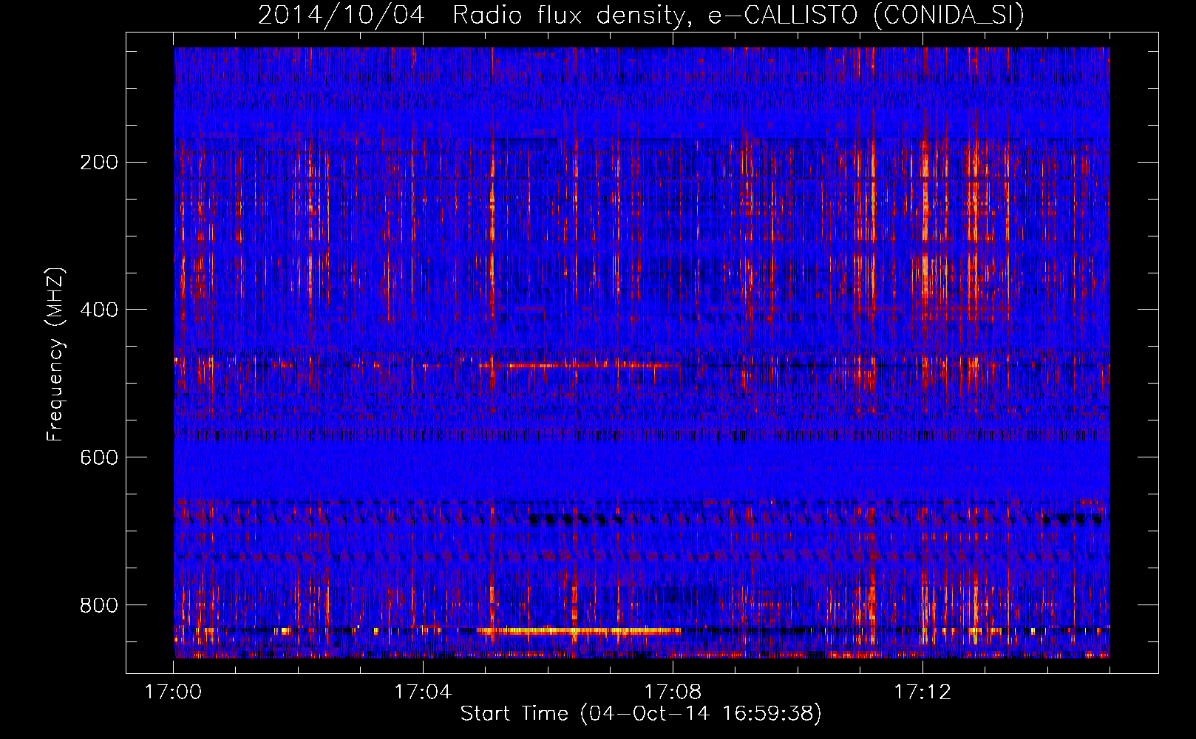Click the 17:08 time tick label

point(673,692)
